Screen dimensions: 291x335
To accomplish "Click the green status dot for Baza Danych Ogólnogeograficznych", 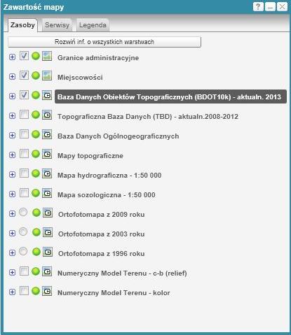I will [x=36, y=134].
